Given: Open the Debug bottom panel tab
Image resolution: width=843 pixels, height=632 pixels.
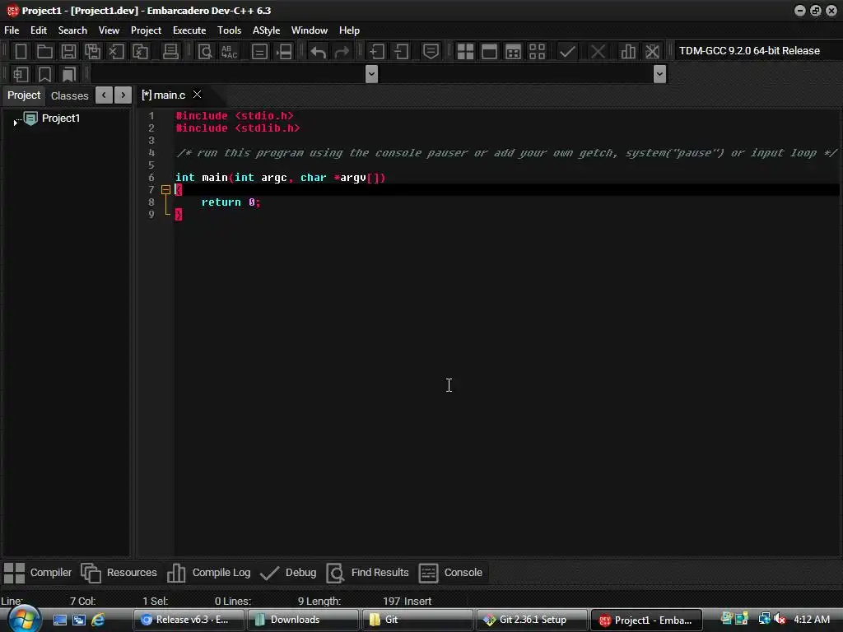Looking at the screenshot, I should point(288,573).
